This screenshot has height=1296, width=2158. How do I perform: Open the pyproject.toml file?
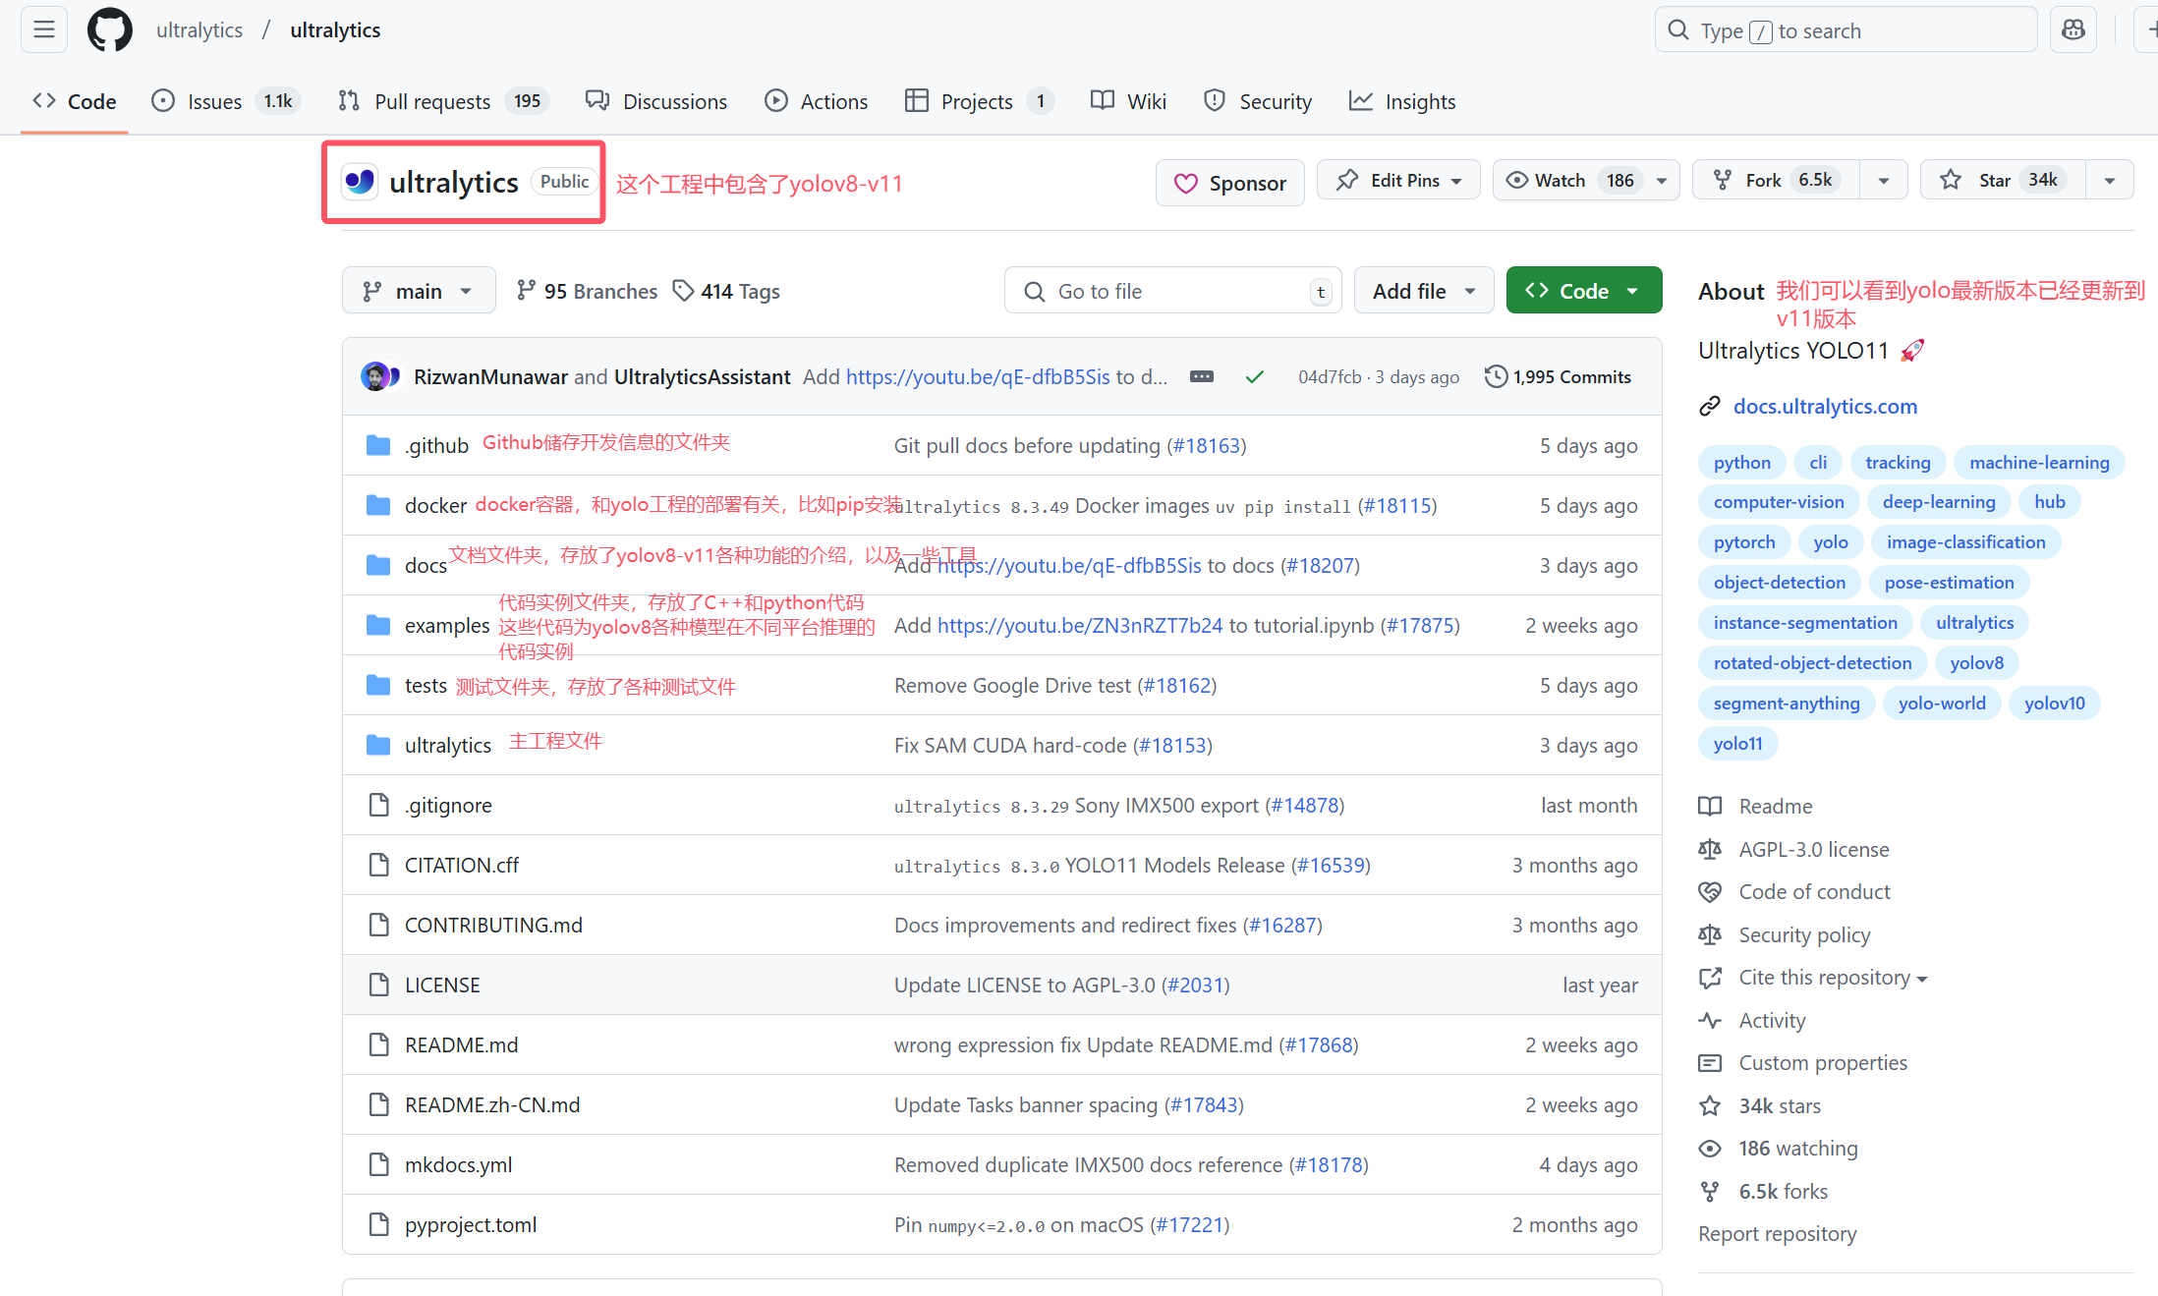[471, 1225]
